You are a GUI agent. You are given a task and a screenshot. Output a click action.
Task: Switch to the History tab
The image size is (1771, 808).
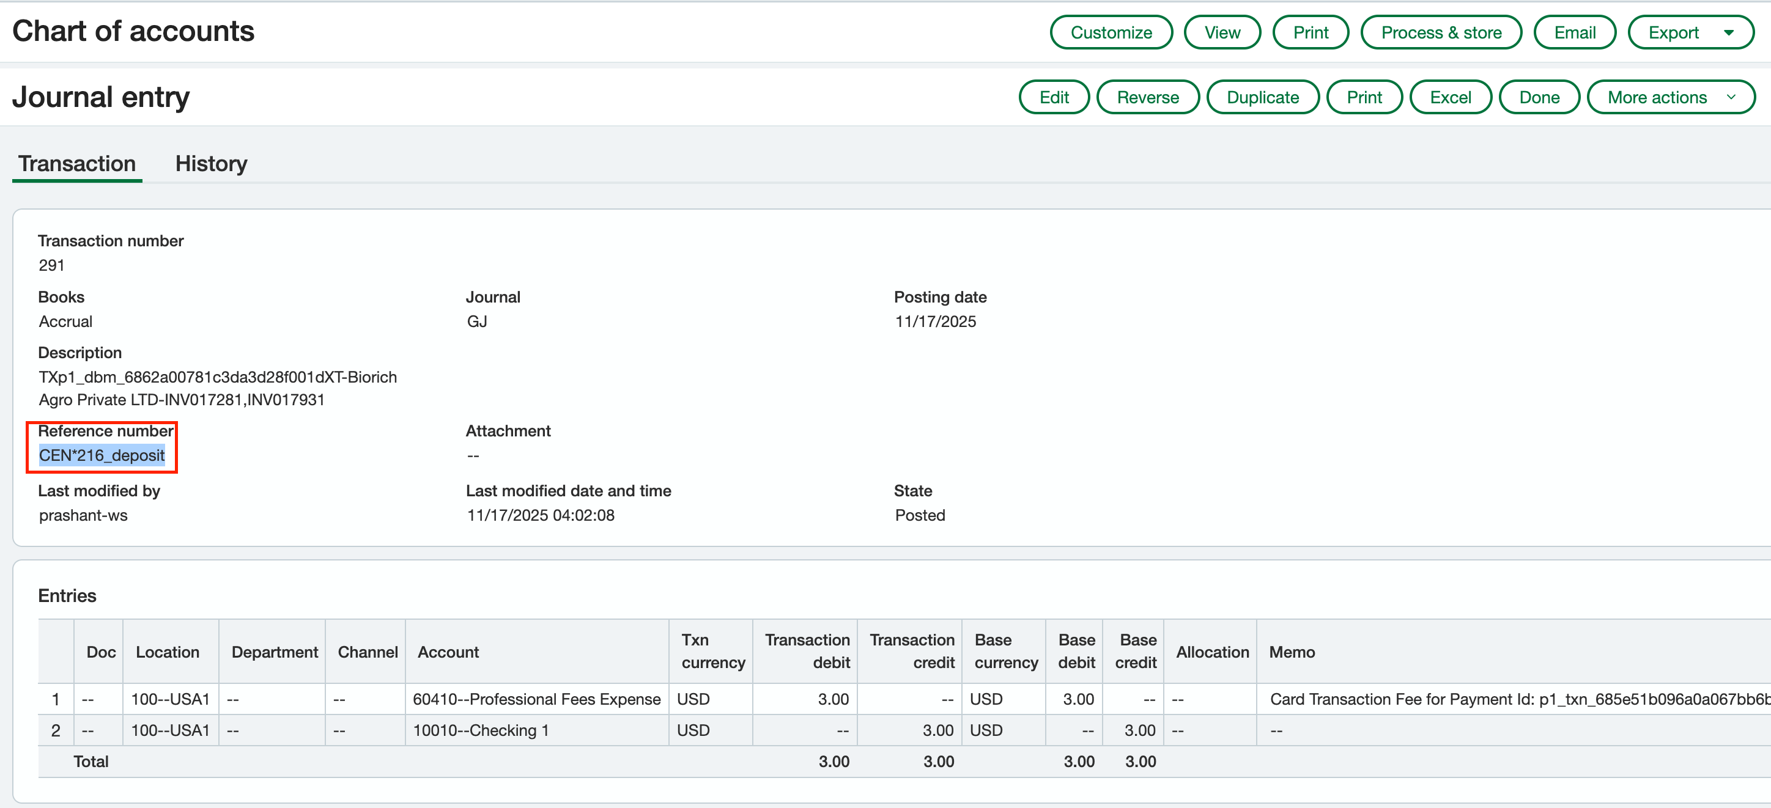211,164
